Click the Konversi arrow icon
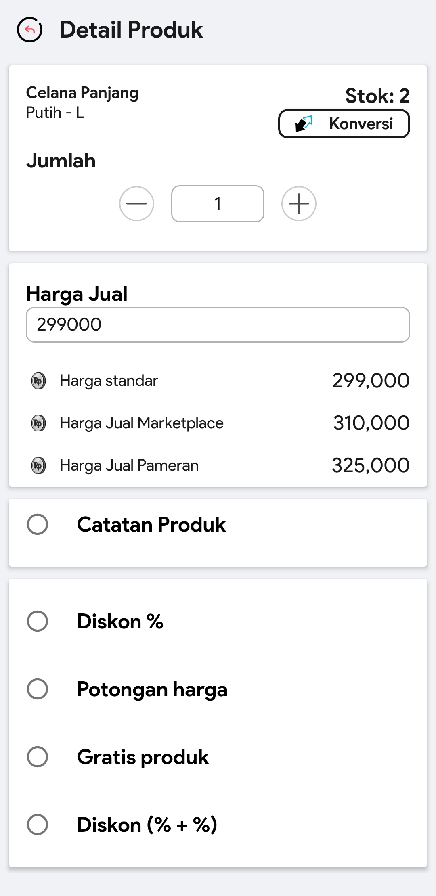 (304, 124)
